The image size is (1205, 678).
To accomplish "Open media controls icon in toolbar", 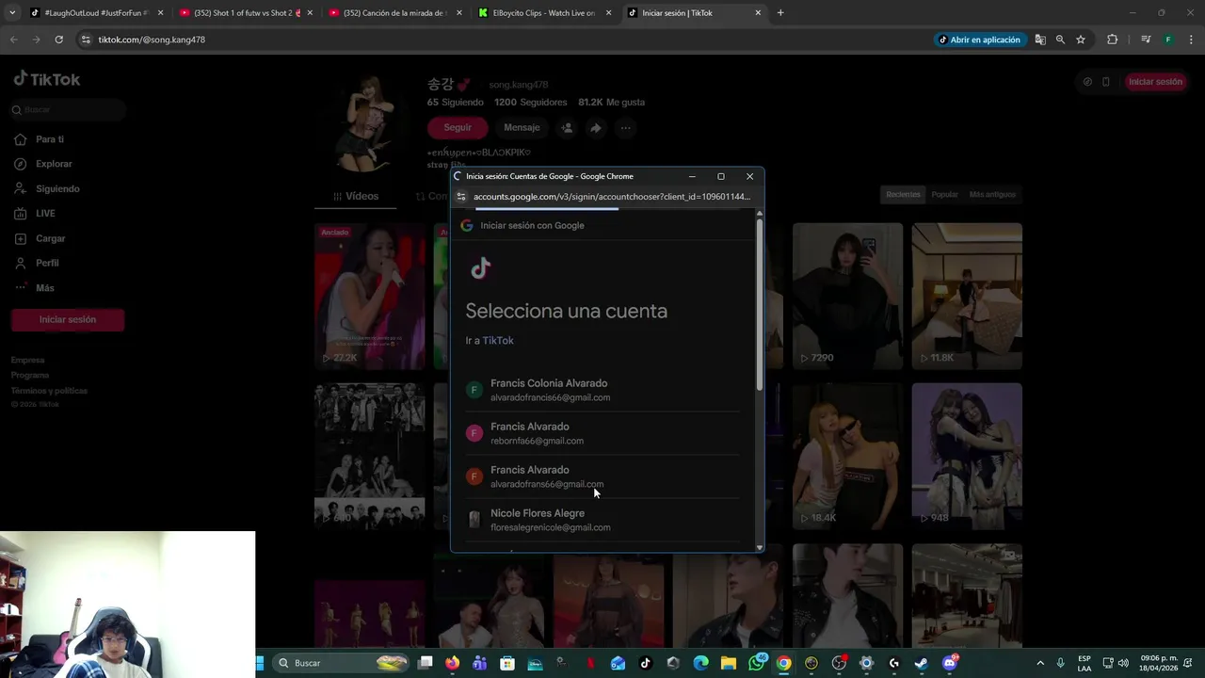I will click(x=1146, y=40).
